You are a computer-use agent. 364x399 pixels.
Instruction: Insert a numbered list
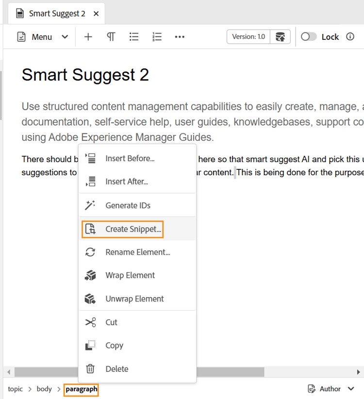click(157, 37)
